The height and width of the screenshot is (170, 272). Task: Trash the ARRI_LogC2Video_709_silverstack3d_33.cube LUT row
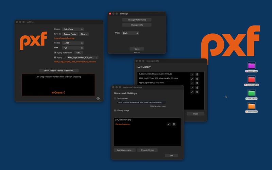pyautogui.click(x=197, y=79)
